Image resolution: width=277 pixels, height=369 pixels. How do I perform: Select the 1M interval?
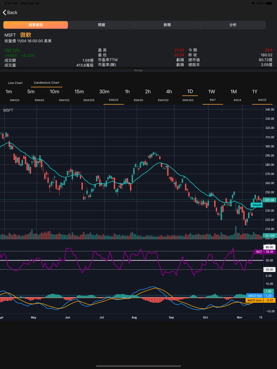pos(233,92)
